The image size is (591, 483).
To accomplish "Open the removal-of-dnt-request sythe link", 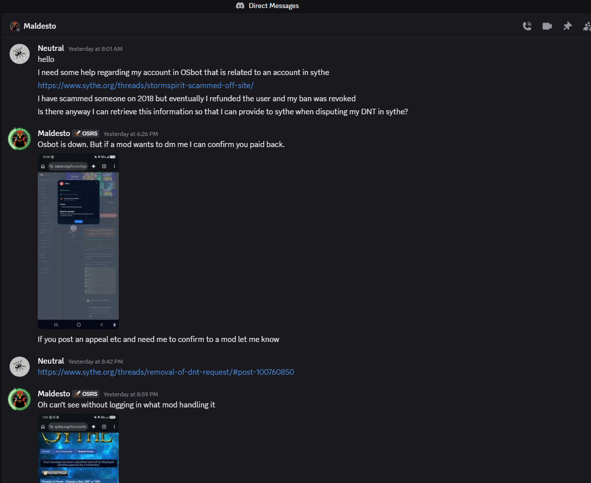I will click(x=166, y=372).
